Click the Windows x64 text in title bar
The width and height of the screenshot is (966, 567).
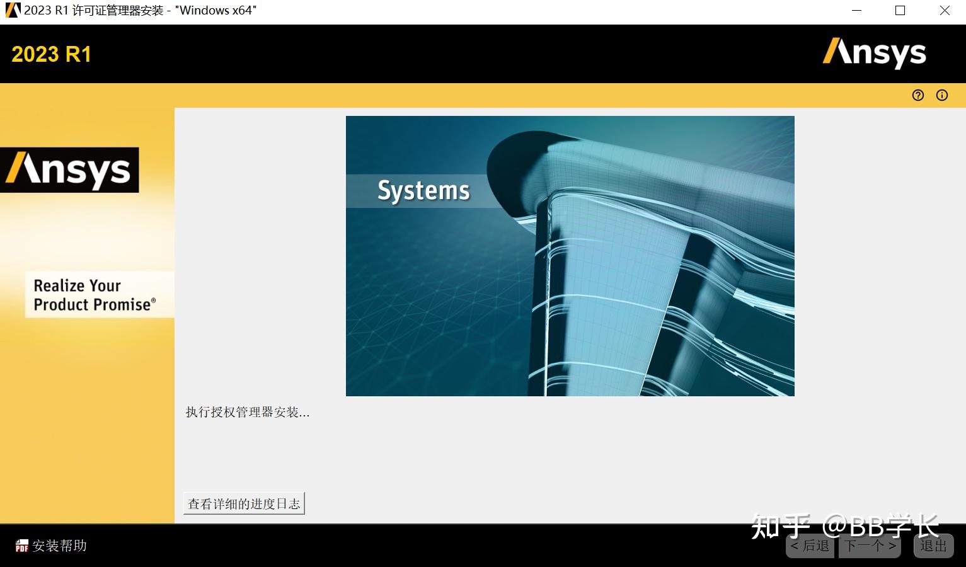pyautogui.click(x=216, y=10)
